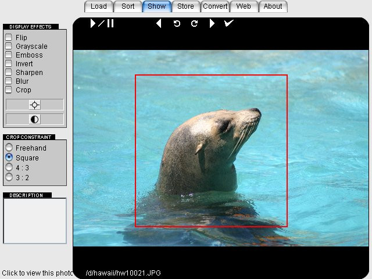Switch to the Load tab
Screen dimensions: 372x279
pos(99,6)
